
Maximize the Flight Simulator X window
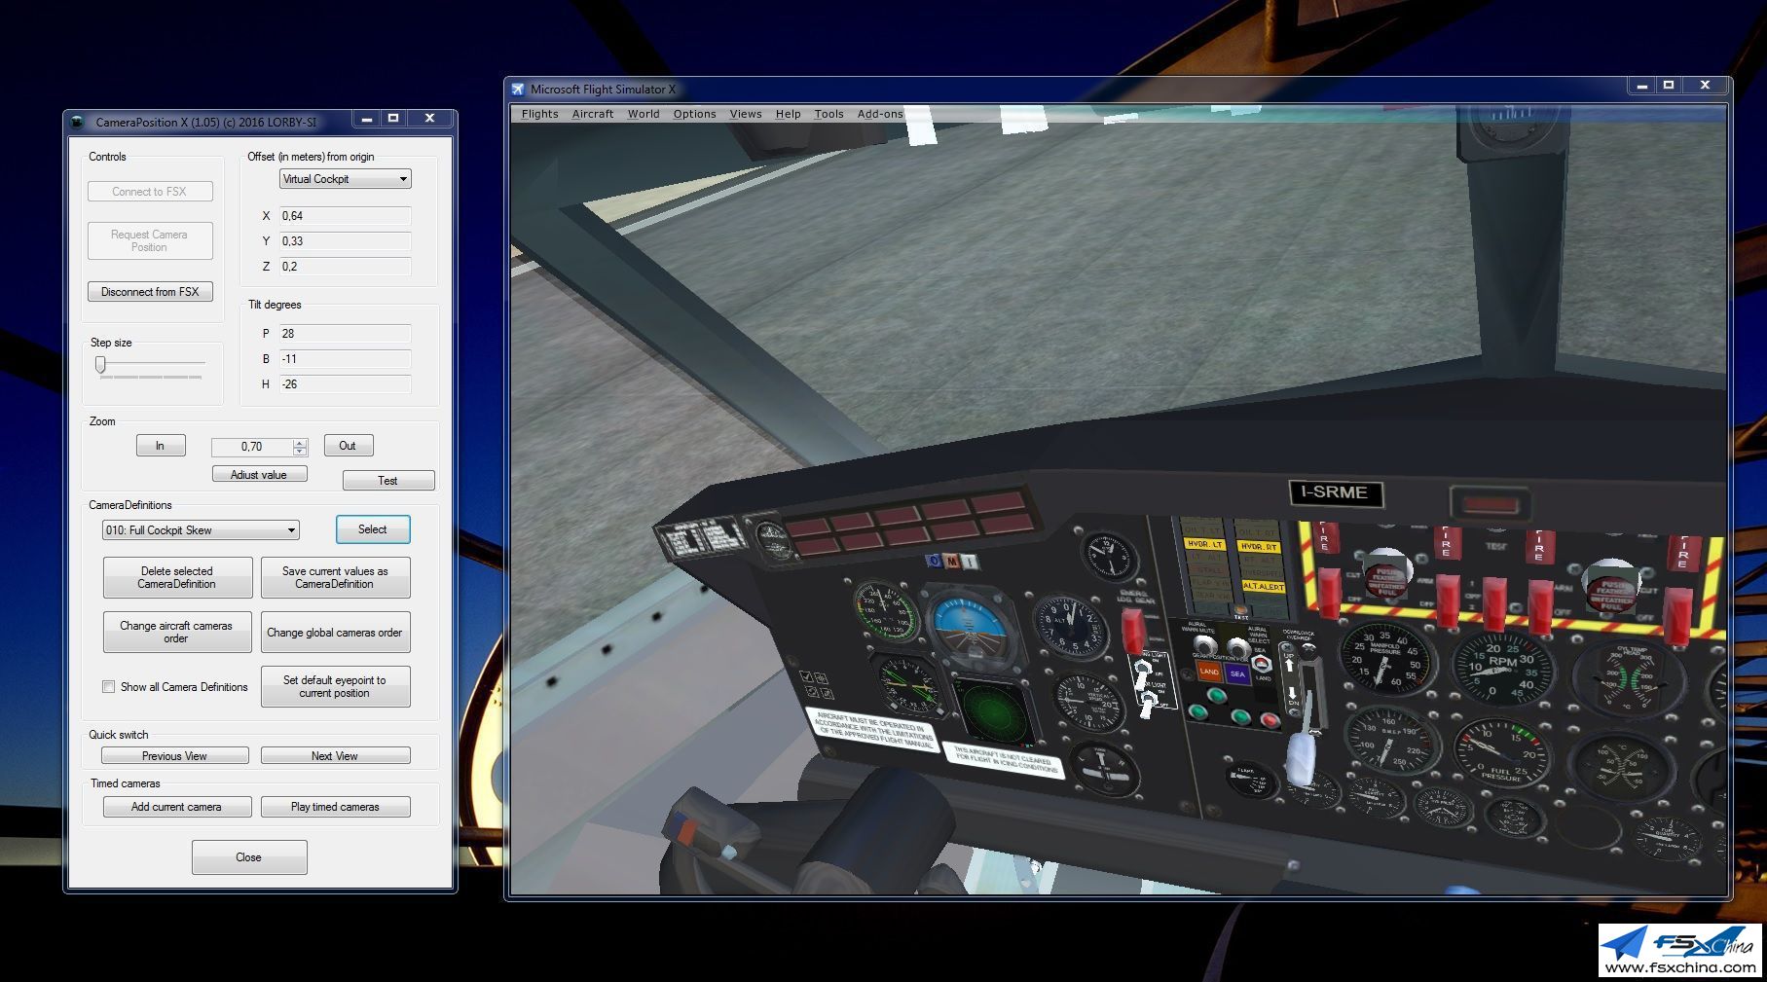pos(1669,86)
